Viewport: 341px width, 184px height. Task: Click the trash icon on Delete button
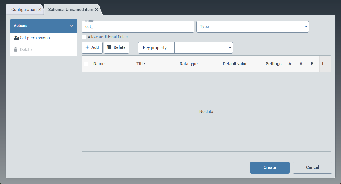pos(109,47)
